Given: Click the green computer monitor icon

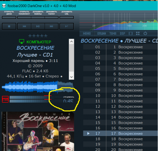Looking at the screenshot, I should 21,41.
